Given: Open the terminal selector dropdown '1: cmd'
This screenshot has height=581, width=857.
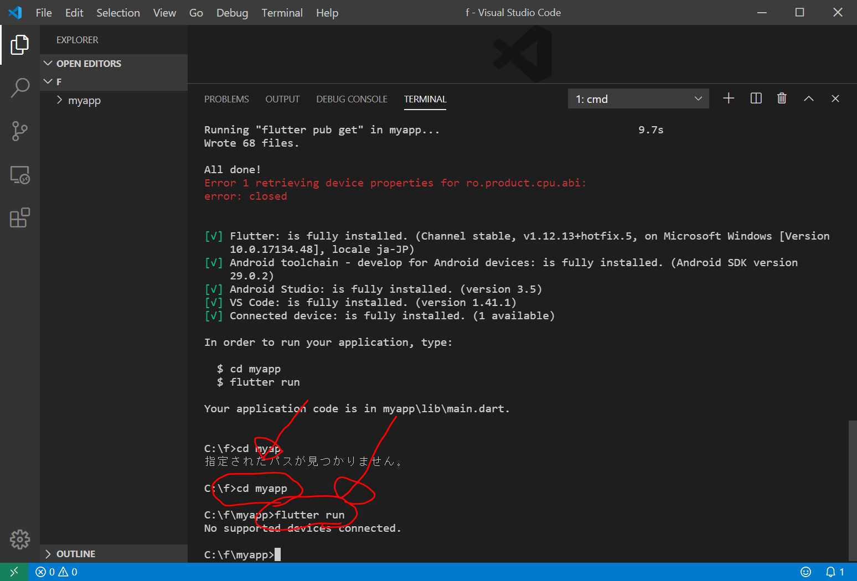Looking at the screenshot, I should (x=638, y=98).
